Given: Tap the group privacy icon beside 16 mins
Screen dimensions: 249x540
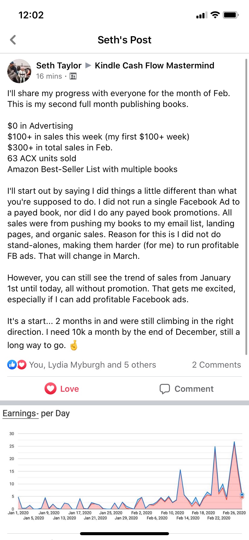Looking at the screenshot, I should tap(73, 76).
